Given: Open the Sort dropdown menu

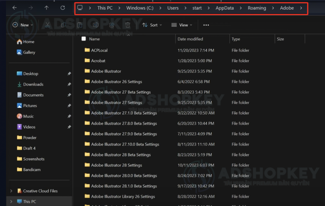Looking at the screenshot, I should [152, 25].
